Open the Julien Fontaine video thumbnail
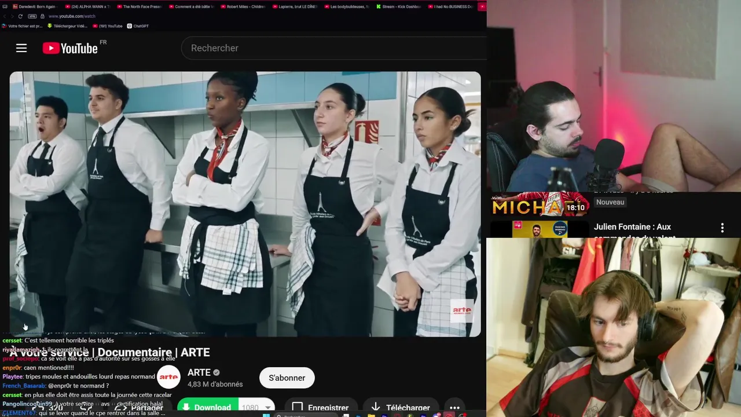This screenshot has height=417, width=741. point(540,229)
